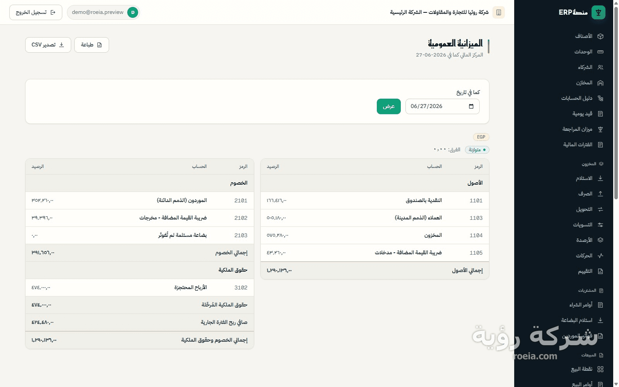Image resolution: width=619 pixels, height=387 pixels.
Task: Click الأرصدة layers icon
Action: click(x=600, y=240)
